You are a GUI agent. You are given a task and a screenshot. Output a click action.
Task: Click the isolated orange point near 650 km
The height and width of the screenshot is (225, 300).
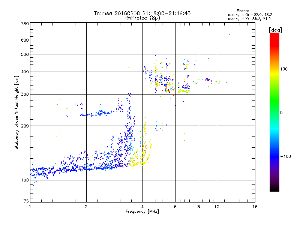pos(60,32)
